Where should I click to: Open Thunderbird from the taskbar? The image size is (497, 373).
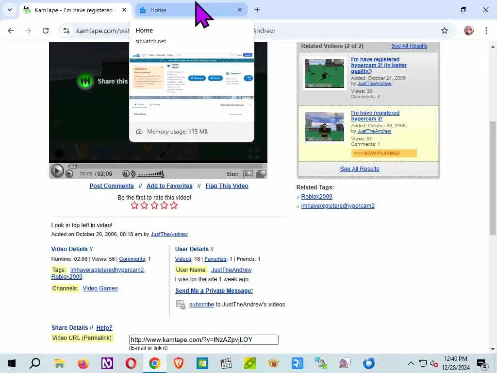369,363
